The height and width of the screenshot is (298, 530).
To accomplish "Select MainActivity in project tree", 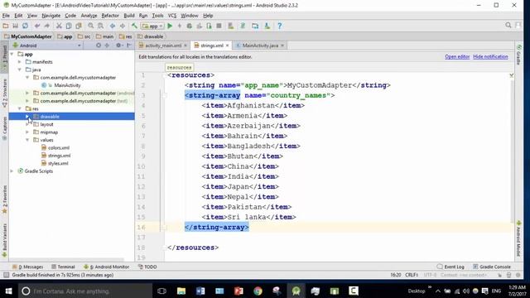I will pyautogui.click(x=67, y=85).
